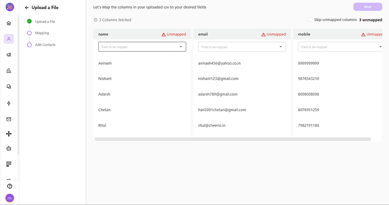Click mobile number 8008008008
The height and width of the screenshot is (205, 389).
(x=309, y=94)
